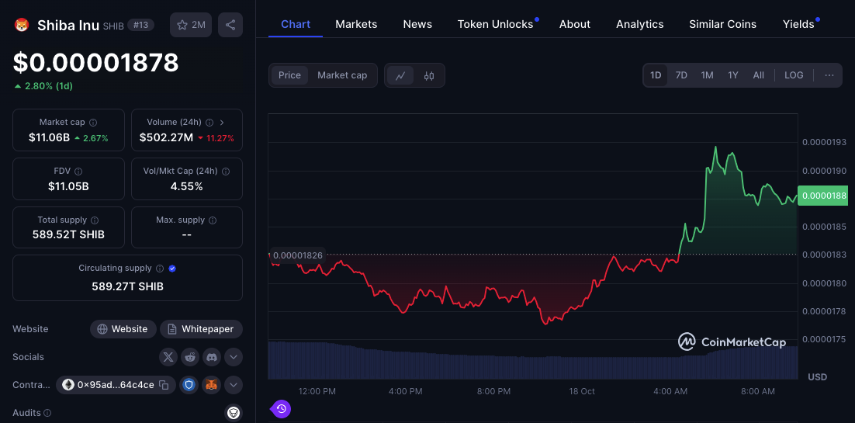This screenshot has height=423, width=855.
Task: Switch to the Chart tab
Action: (x=296, y=24)
